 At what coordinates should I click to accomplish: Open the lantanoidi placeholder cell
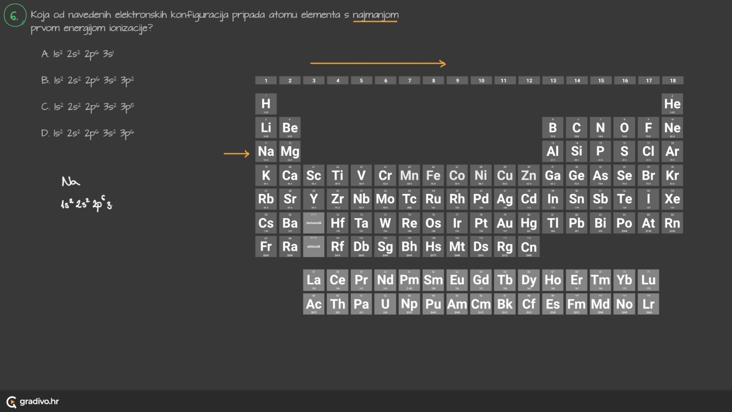coord(313,223)
